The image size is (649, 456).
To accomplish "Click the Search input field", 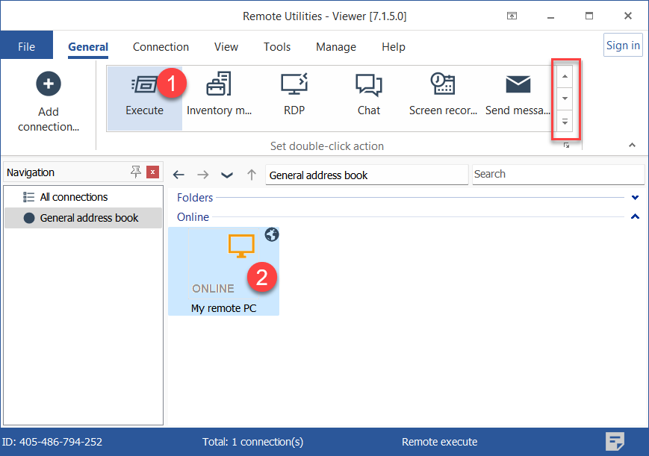I will (x=557, y=174).
